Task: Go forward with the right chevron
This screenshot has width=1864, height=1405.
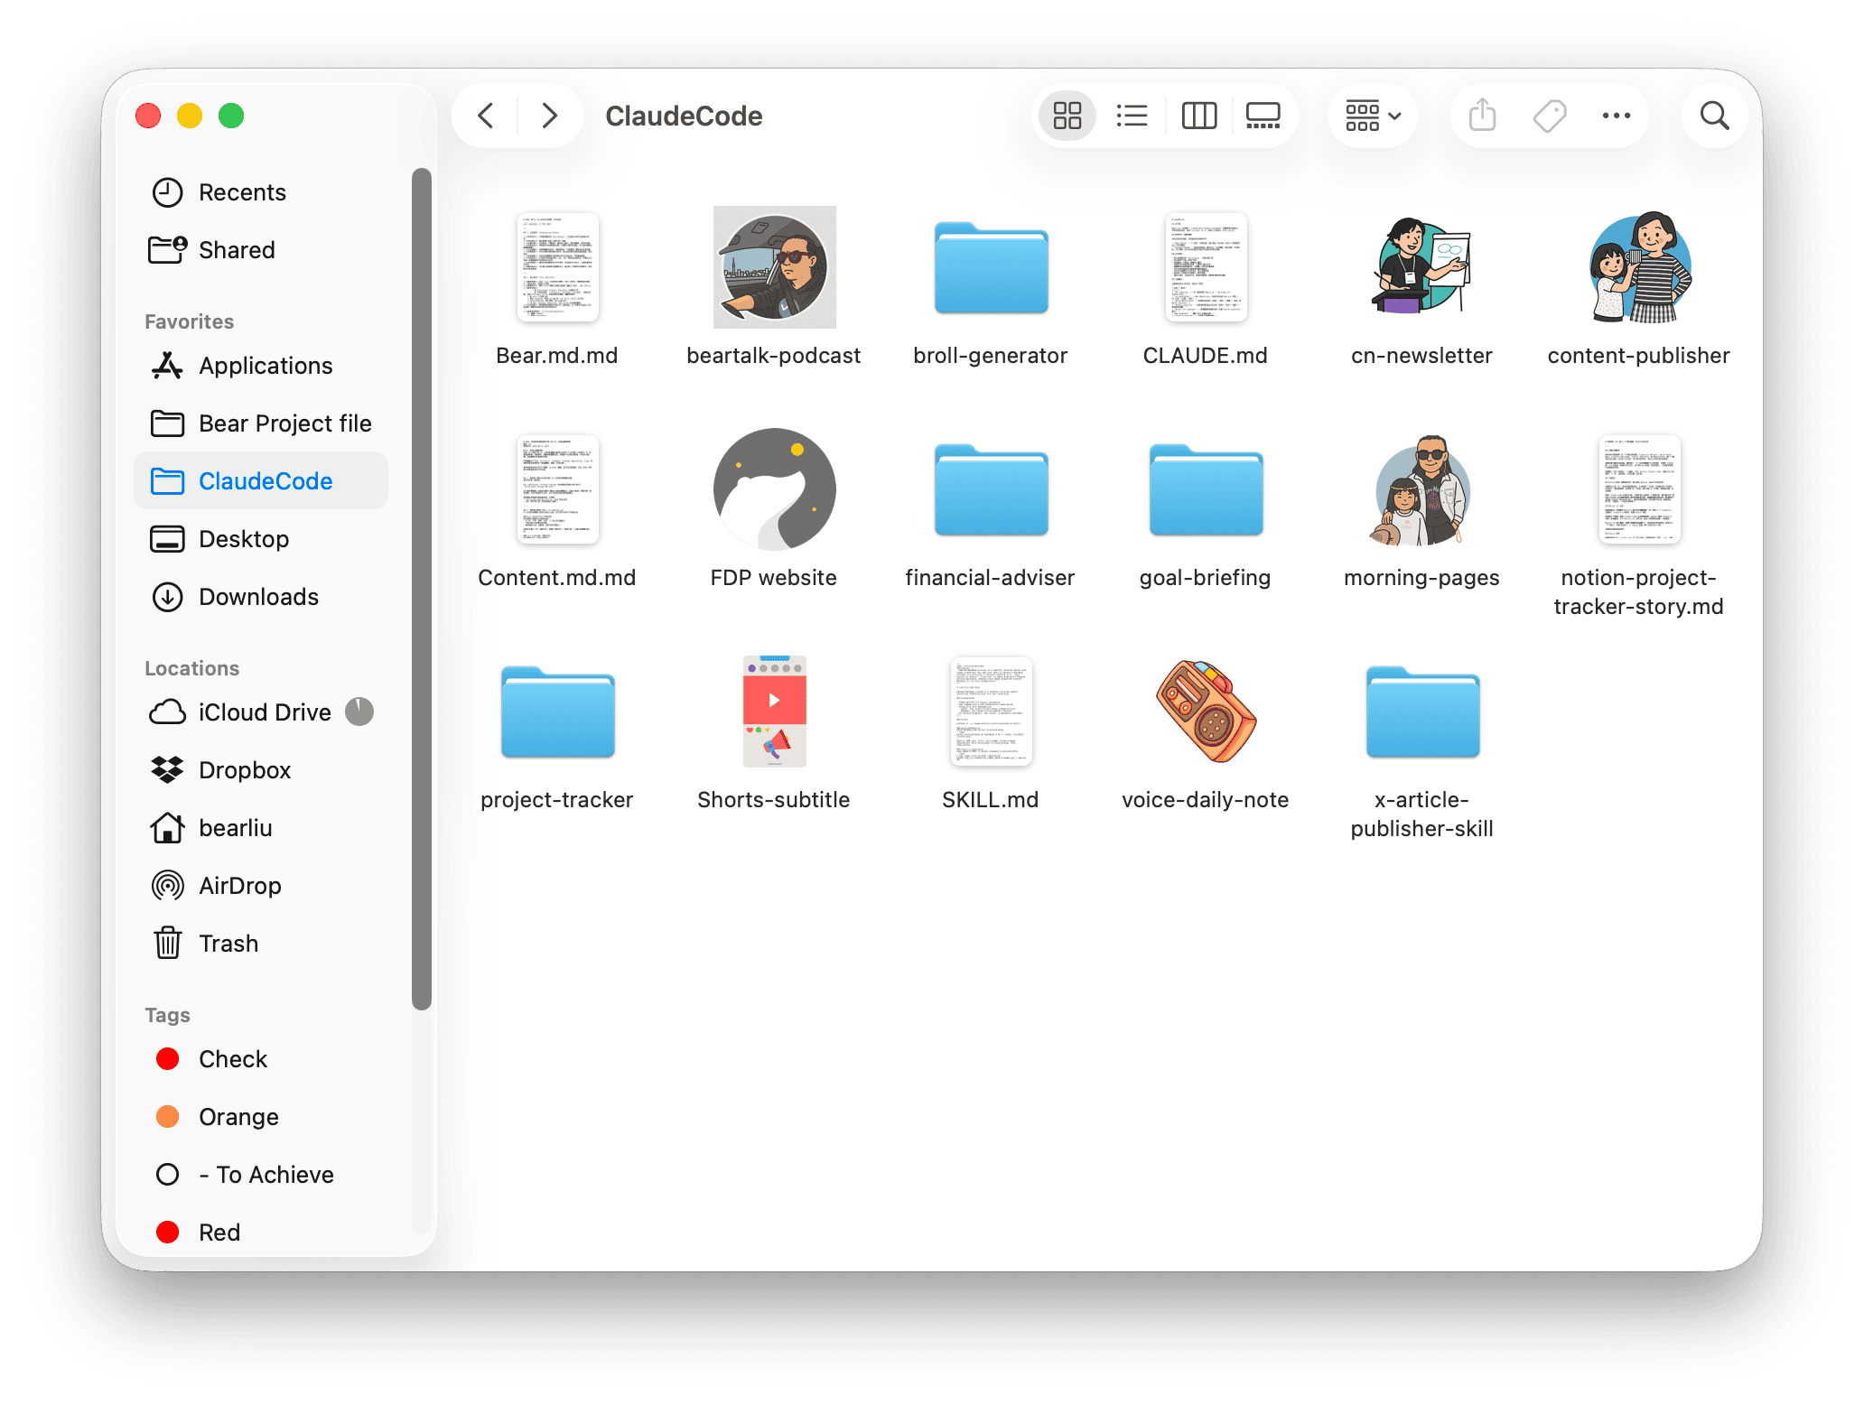Action: 549,116
